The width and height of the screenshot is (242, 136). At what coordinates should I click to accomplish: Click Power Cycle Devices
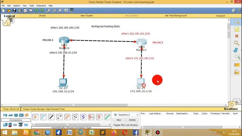(x=34, y=109)
